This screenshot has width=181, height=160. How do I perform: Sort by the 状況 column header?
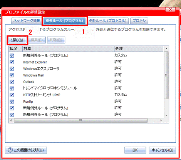[x=15, y=49]
